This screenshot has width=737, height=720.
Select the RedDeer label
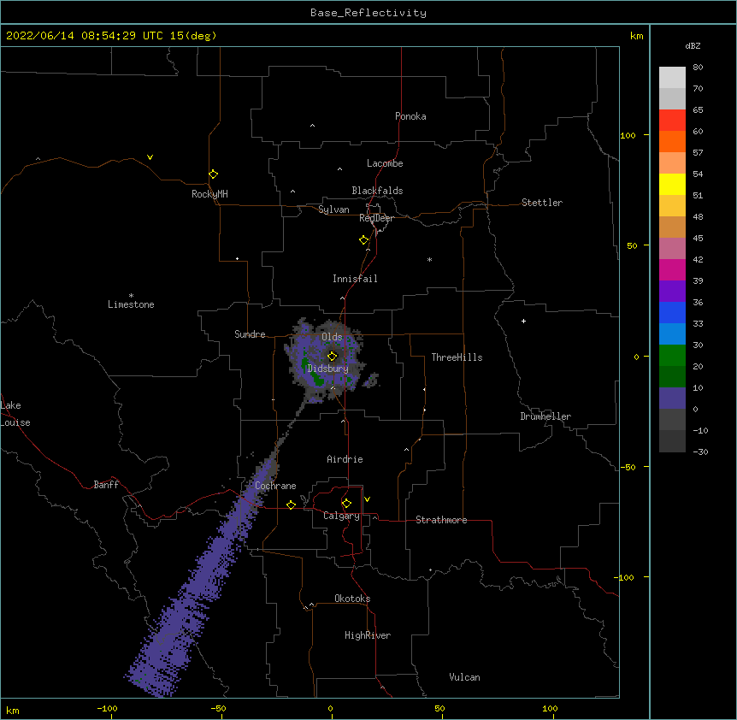click(376, 218)
